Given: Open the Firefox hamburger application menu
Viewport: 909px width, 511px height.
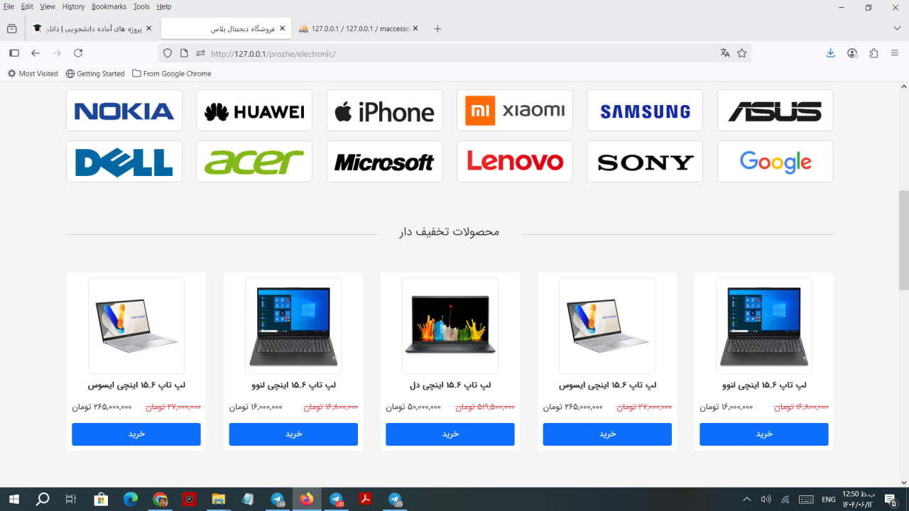Looking at the screenshot, I should pos(895,53).
